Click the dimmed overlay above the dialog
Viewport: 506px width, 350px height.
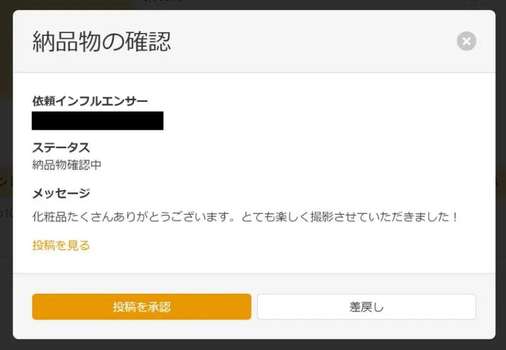253,4
